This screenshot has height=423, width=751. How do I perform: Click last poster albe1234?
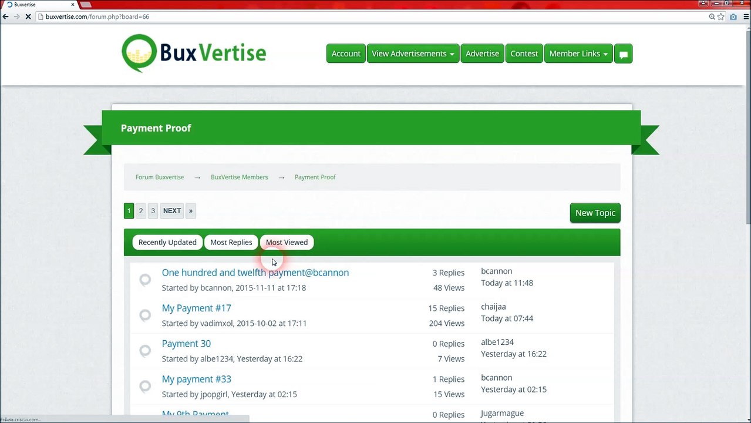497,342
